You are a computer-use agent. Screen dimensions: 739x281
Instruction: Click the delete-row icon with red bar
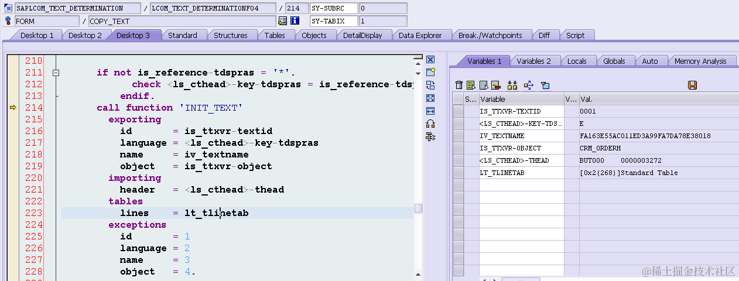click(x=495, y=85)
